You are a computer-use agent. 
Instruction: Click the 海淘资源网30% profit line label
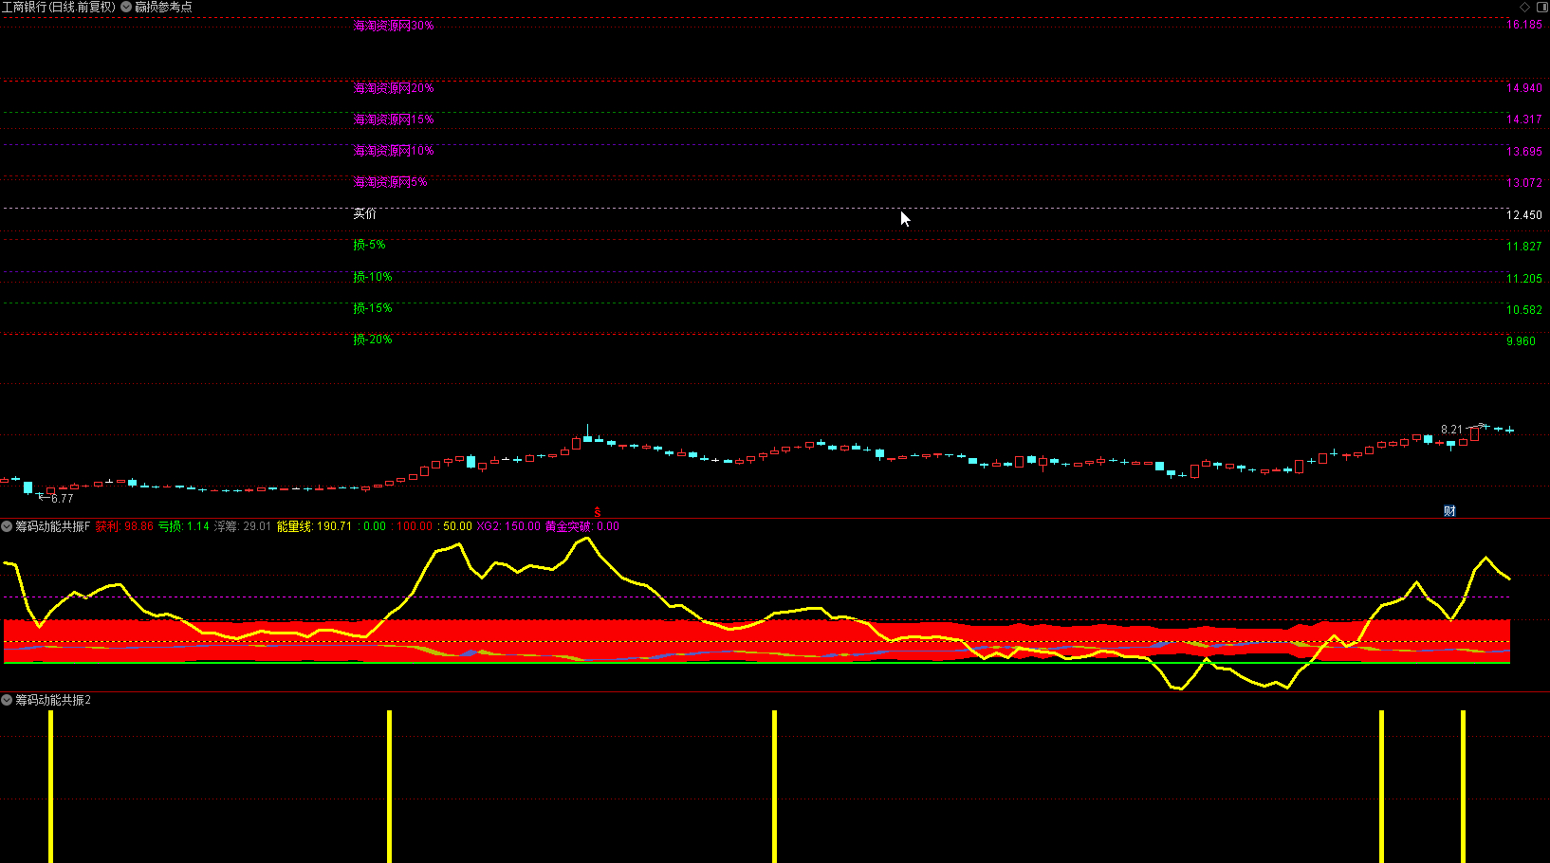pos(394,26)
